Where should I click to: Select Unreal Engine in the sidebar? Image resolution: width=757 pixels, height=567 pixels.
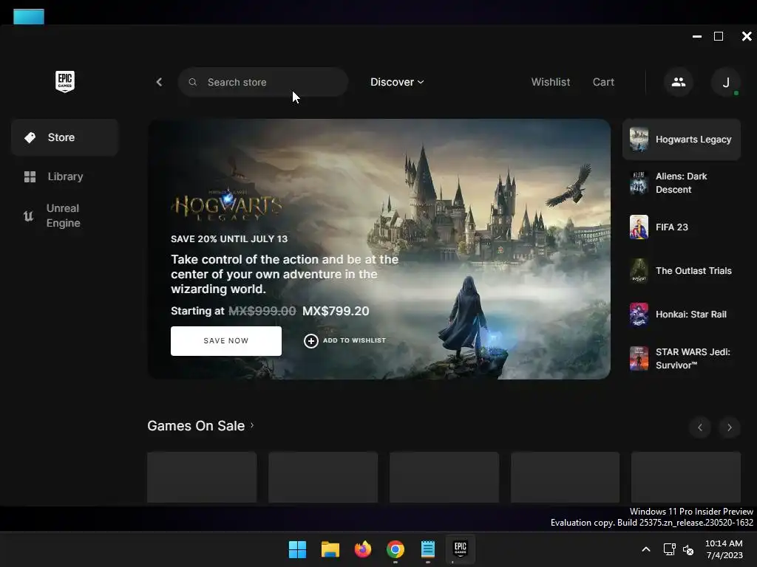(x=65, y=216)
